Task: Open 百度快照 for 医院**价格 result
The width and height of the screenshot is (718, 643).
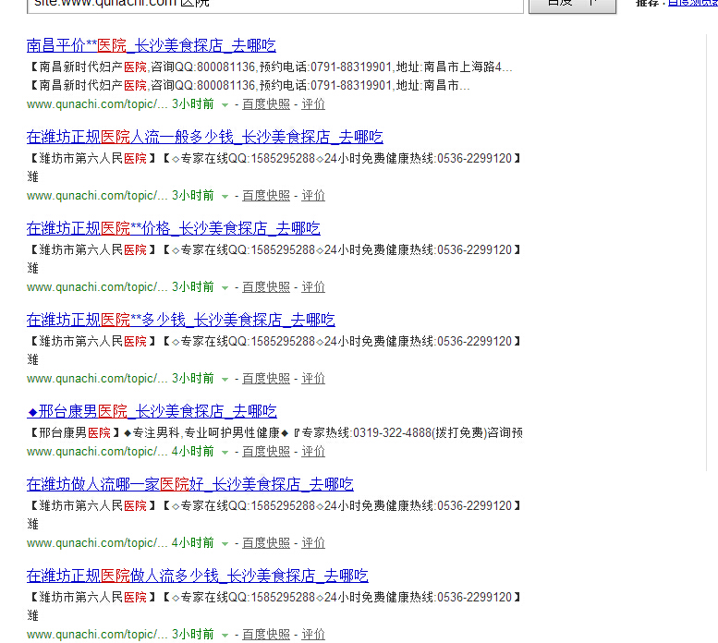Action: (266, 287)
